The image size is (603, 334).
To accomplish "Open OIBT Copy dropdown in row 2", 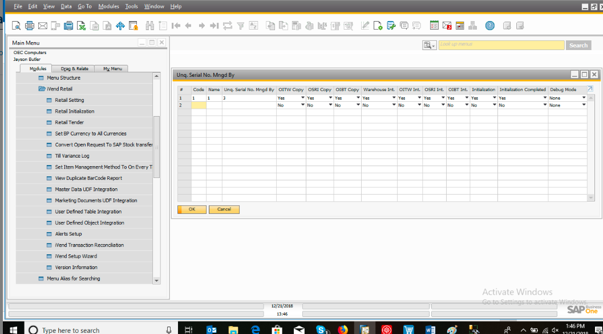I will tap(358, 105).
